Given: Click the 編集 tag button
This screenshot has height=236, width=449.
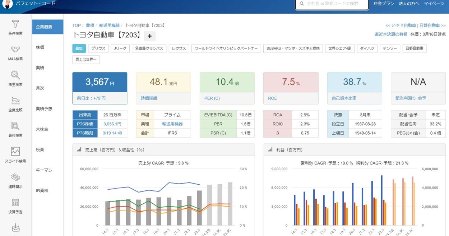Looking at the screenshot, I should pos(79,48).
